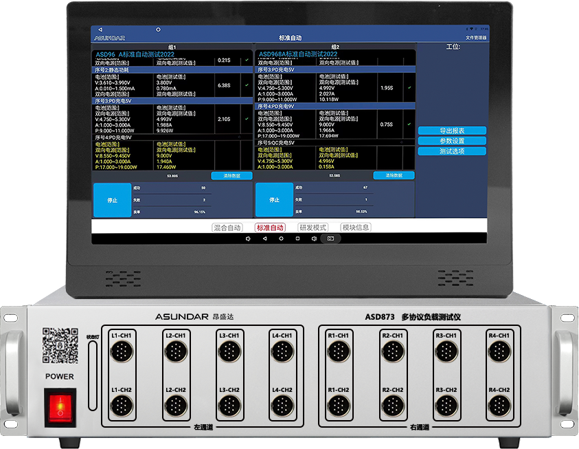This screenshot has height=449, width=579.
Task: Click the L3-CH1 connector port
Action: [x=229, y=351]
